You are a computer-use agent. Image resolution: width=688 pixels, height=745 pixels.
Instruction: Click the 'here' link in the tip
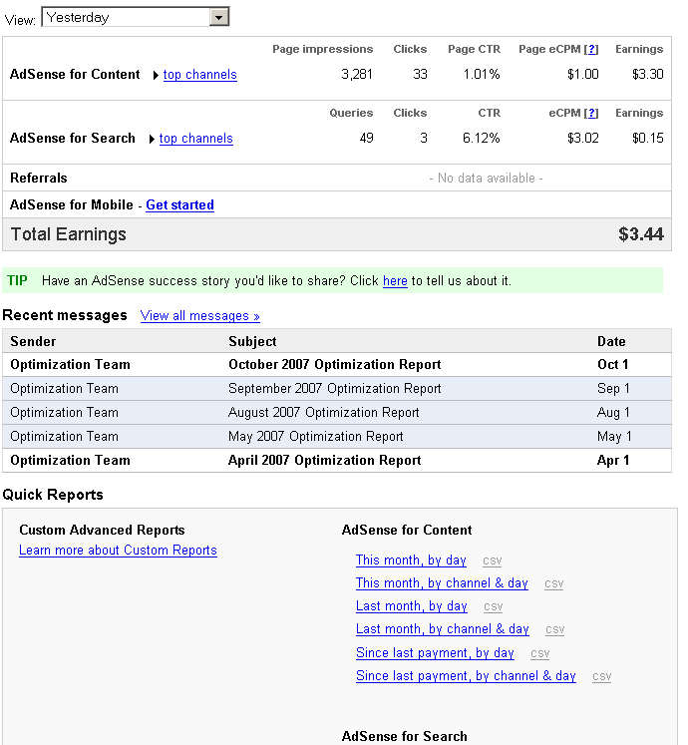(x=395, y=281)
